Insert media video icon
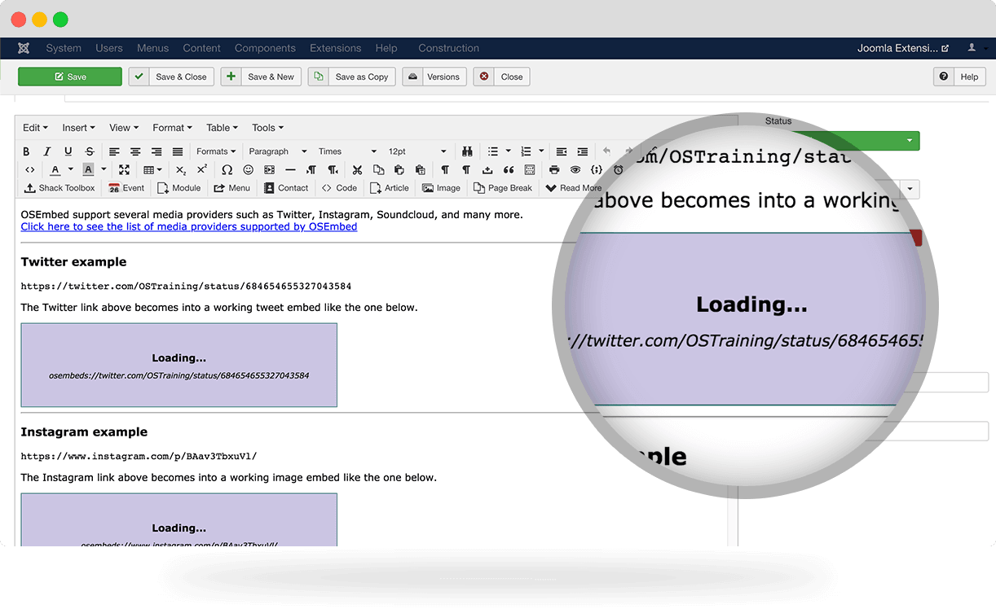Image resolution: width=996 pixels, height=609 pixels. [269, 169]
